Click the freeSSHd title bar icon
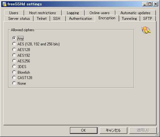Viewport: 160px width, 137px height. [x=4, y=4]
